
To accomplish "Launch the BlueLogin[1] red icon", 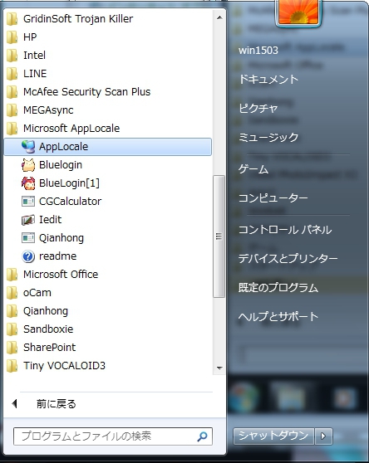I will click(28, 183).
